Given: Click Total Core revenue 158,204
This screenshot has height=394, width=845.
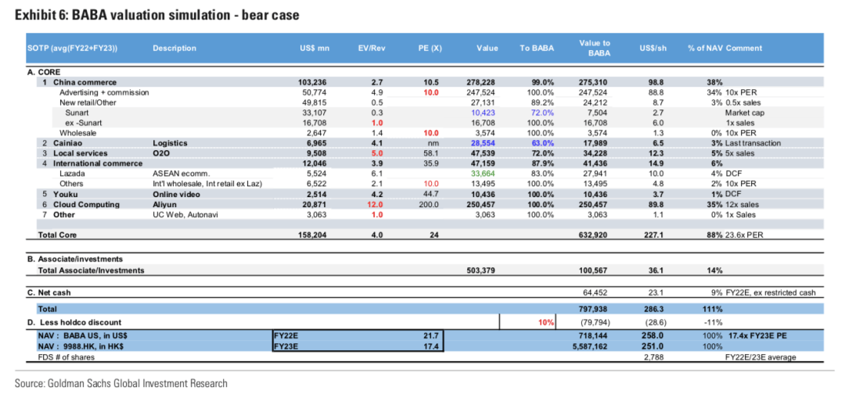Looking at the screenshot, I should point(313,235).
